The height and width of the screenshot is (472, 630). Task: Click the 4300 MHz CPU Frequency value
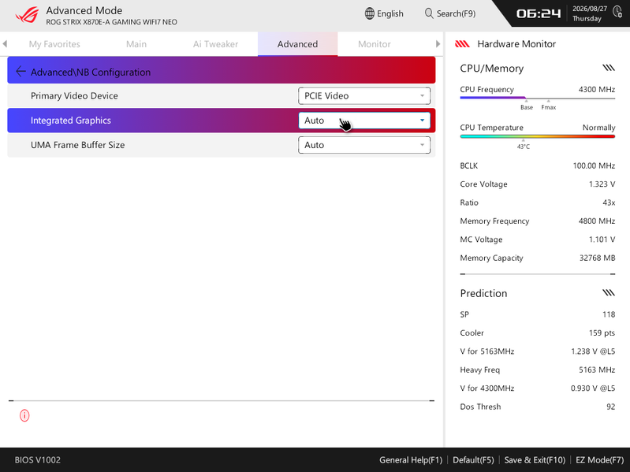(x=597, y=90)
